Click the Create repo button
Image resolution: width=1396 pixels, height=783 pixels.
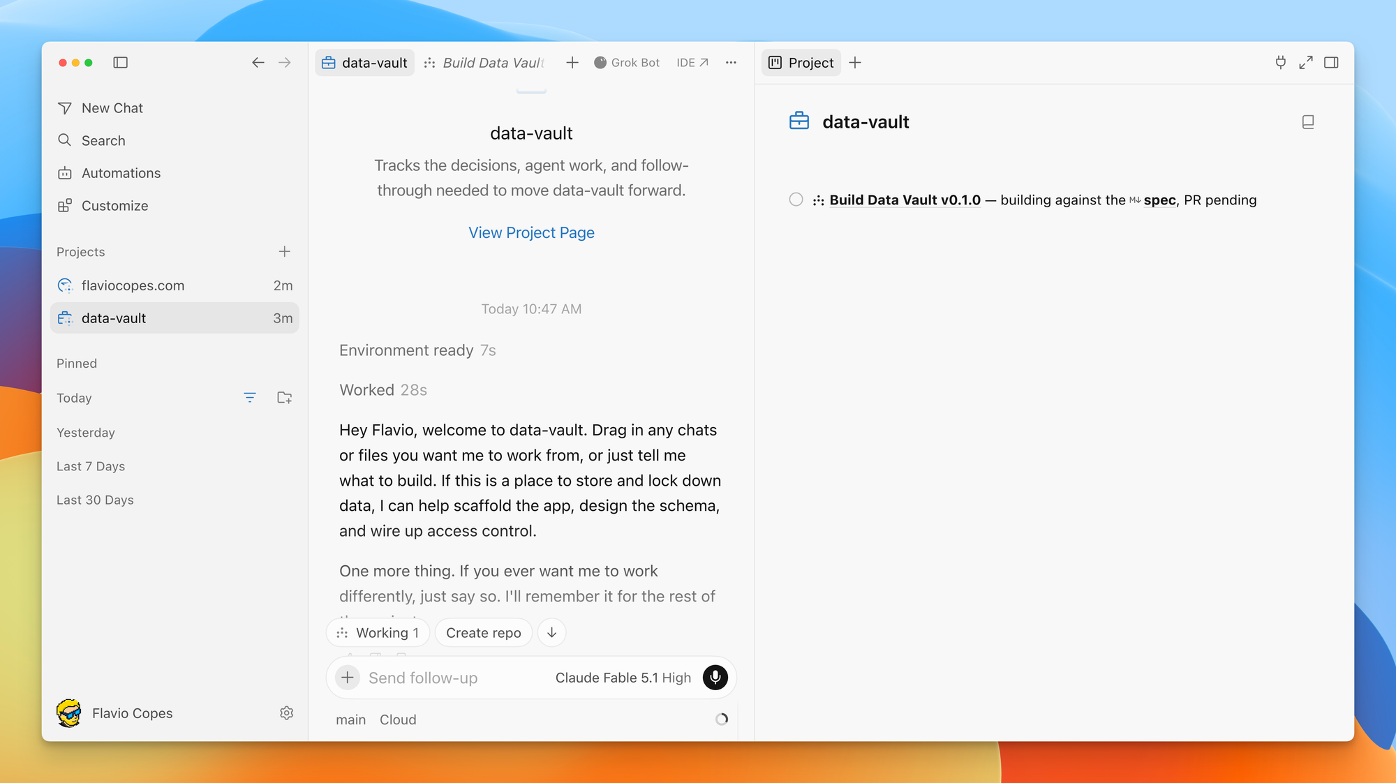point(484,633)
